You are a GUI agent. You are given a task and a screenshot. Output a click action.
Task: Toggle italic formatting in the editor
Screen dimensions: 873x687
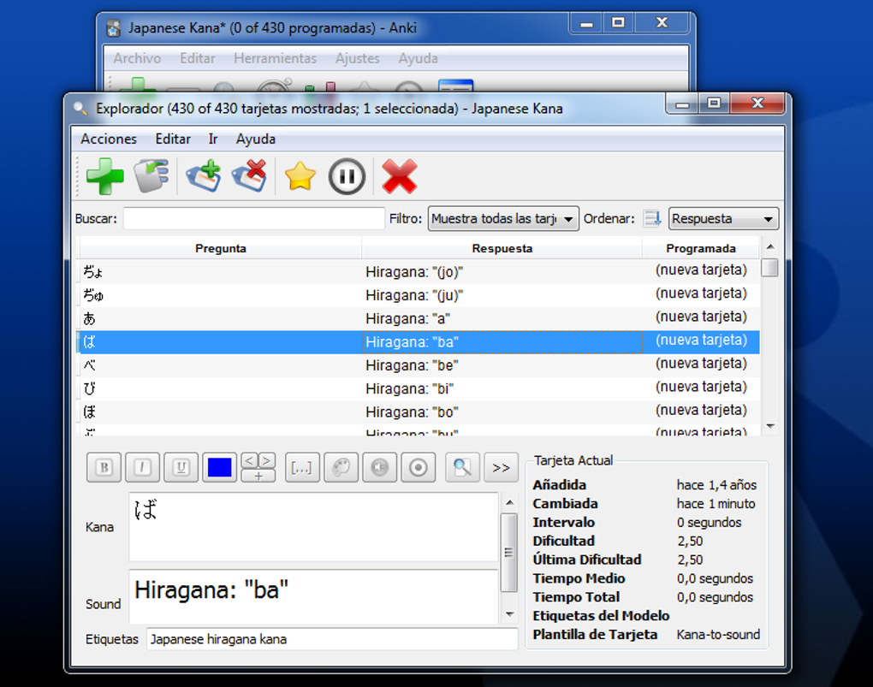point(142,467)
